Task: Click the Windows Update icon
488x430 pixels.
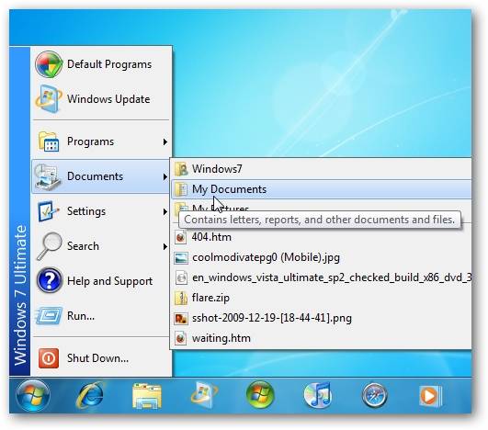Action: point(49,99)
